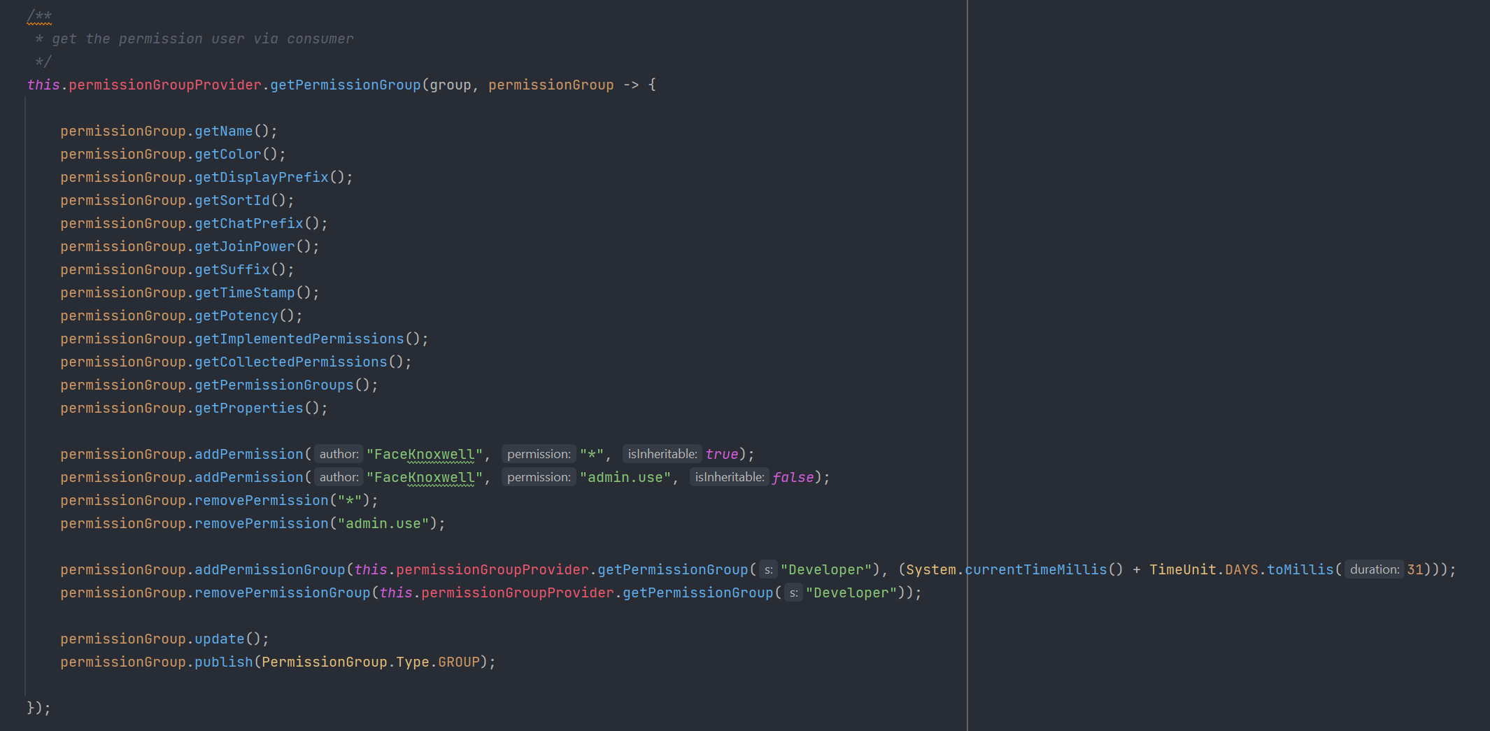Click PermissionGroup.Type class reference

click(x=346, y=662)
